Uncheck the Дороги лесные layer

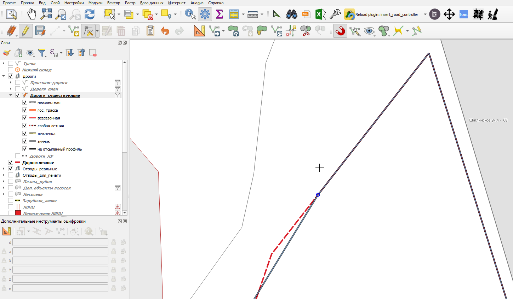click(x=11, y=163)
